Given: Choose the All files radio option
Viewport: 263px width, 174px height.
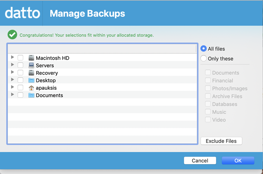Looking at the screenshot, I should coord(204,49).
